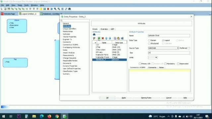Click the Size input field

click(x=169, y=53)
